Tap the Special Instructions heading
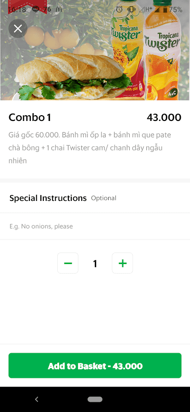190x412 pixels. pos(48,198)
